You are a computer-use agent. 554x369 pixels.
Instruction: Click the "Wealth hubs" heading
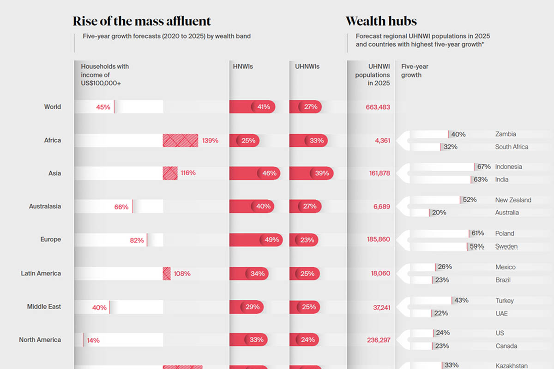point(381,21)
